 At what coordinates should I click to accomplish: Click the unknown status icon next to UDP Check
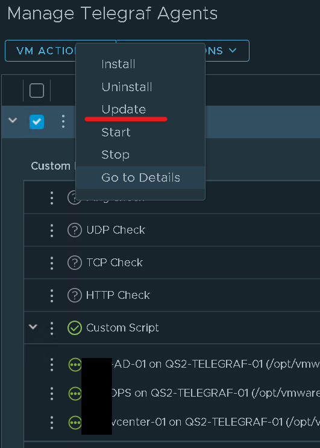(x=75, y=230)
